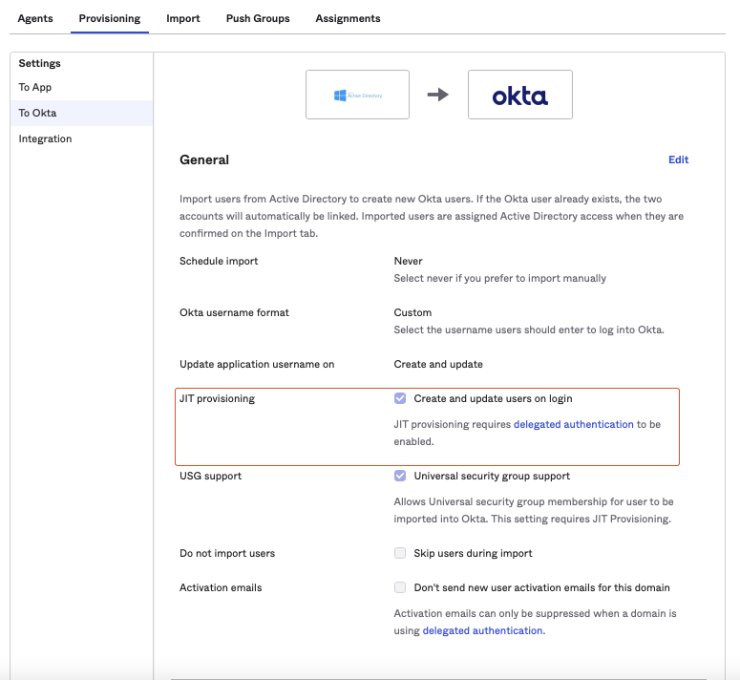Open the Integration settings section

tap(45, 138)
